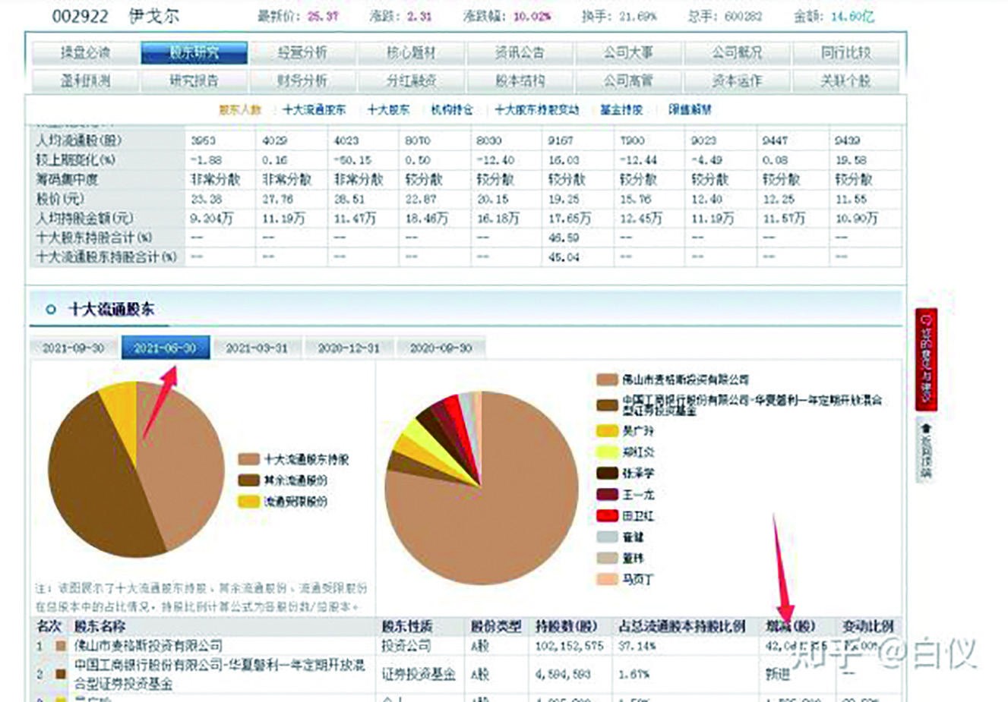This screenshot has width=1008, height=702.
Task: Open the 核心题材 navigation tab
Action: (x=409, y=51)
